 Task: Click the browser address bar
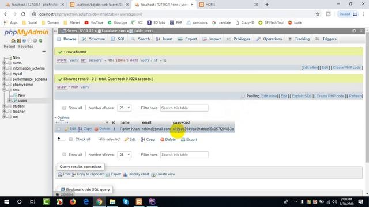[x=174, y=14]
